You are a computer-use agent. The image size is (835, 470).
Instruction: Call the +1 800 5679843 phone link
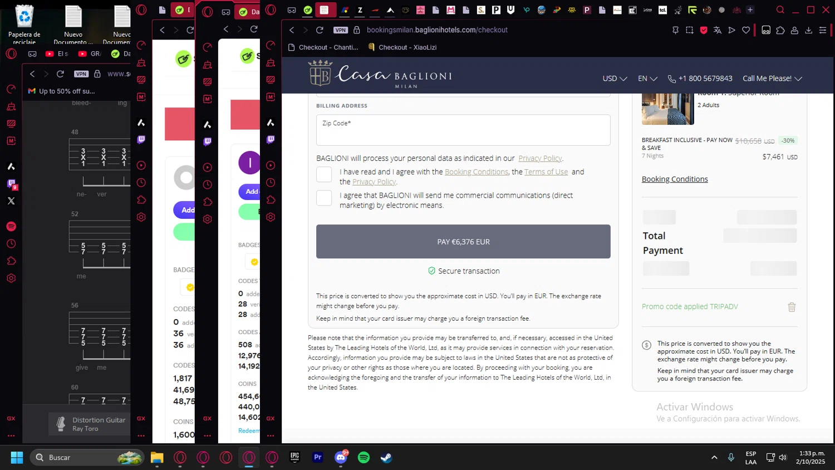pos(700,79)
